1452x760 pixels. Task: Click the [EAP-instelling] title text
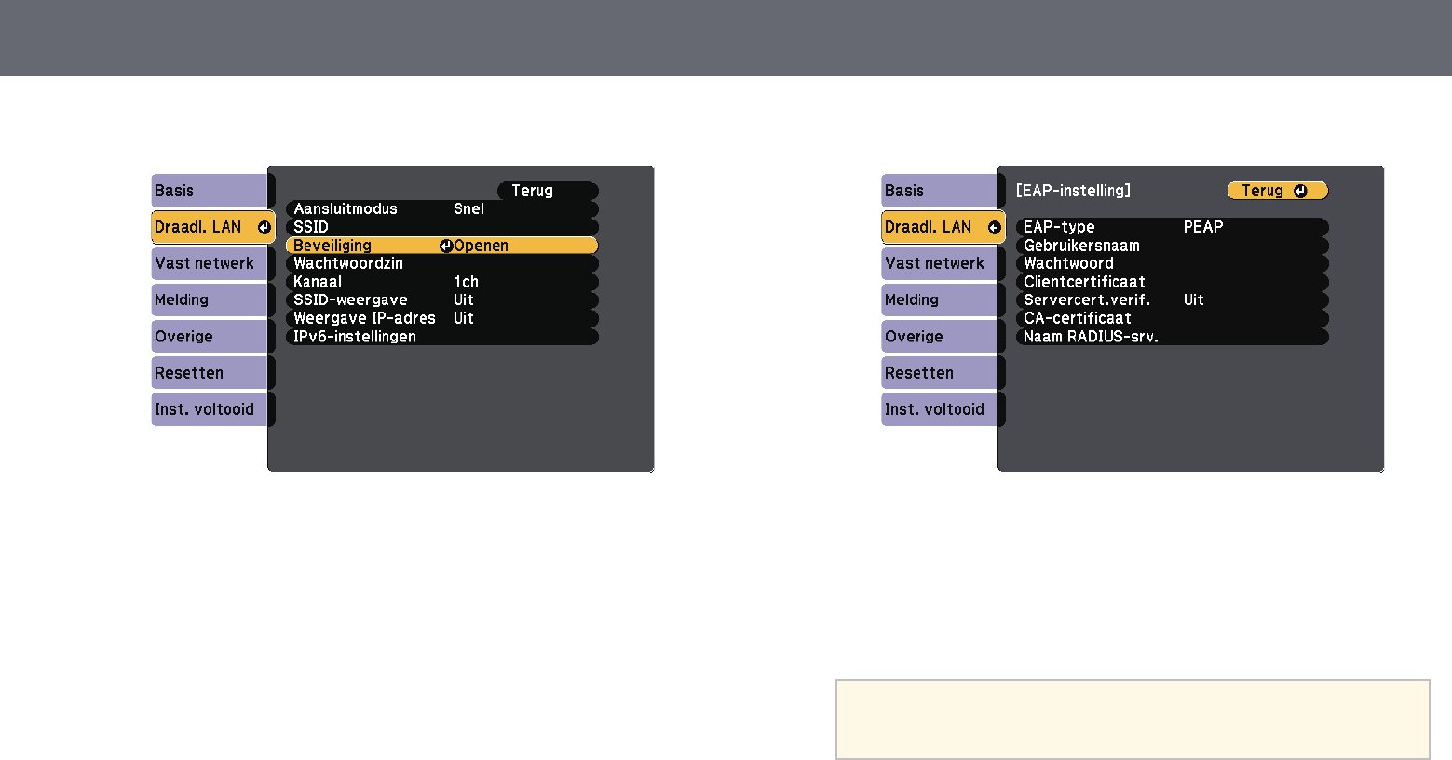coord(1073,191)
